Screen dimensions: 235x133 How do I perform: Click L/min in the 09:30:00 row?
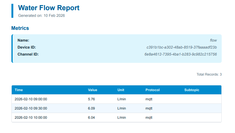122,108
